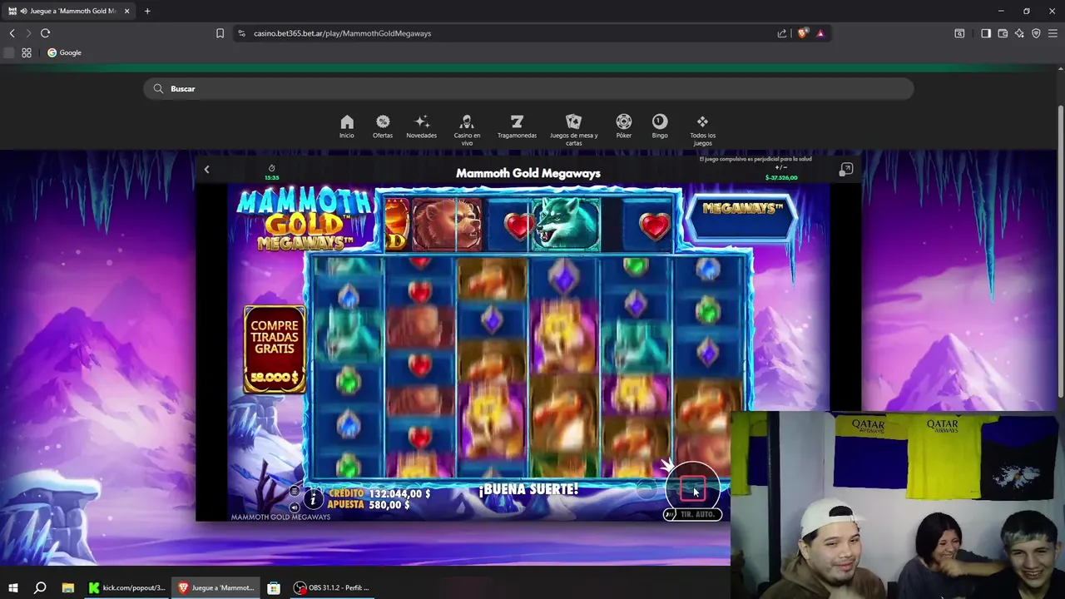Close the Mammoth Gold tab
The width and height of the screenshot is (1065, 599).
pyautogui.click(x=126, y=11)
